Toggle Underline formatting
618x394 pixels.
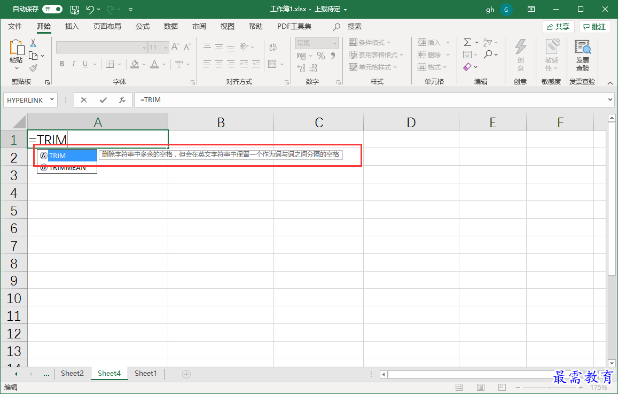click(85, 64)
